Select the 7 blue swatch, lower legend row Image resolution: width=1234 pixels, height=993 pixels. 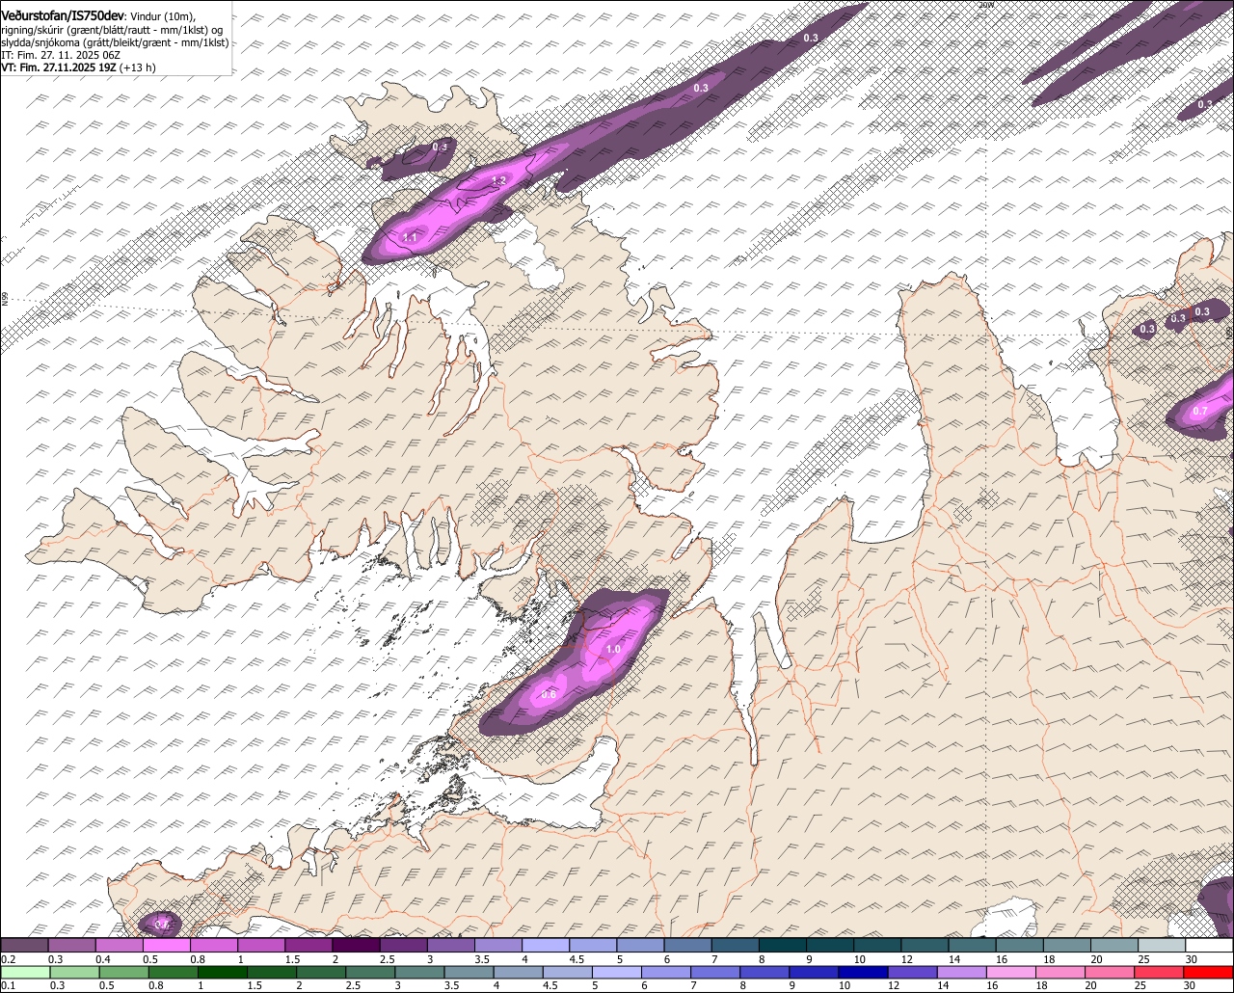point(715,972)
